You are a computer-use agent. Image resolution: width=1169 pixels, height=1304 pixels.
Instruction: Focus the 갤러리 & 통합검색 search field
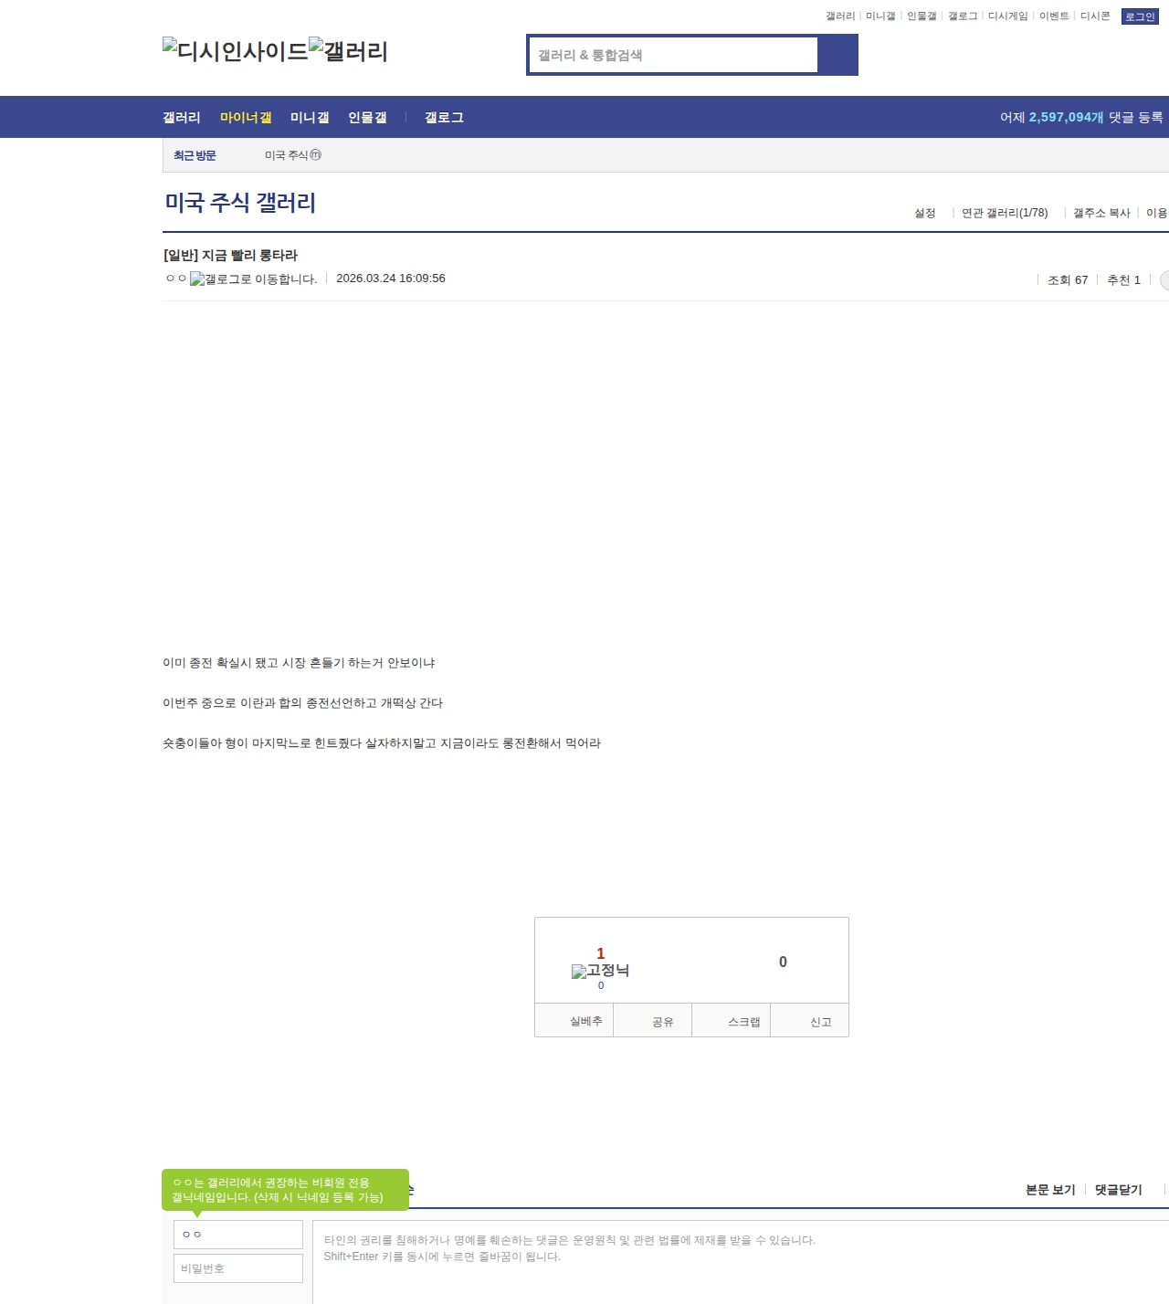(673, 55)
